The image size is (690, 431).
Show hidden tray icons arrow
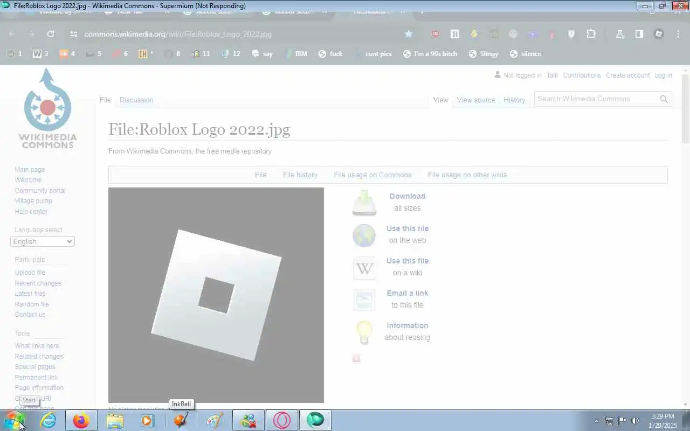point(596,421)
